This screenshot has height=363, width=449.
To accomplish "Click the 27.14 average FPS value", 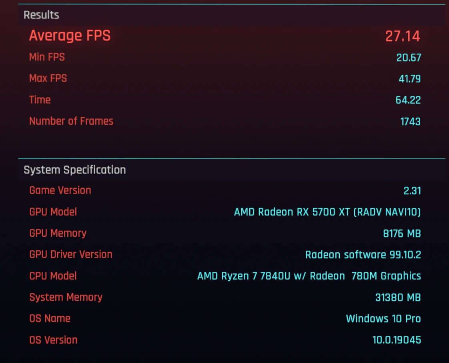I will tap(403, 36).
